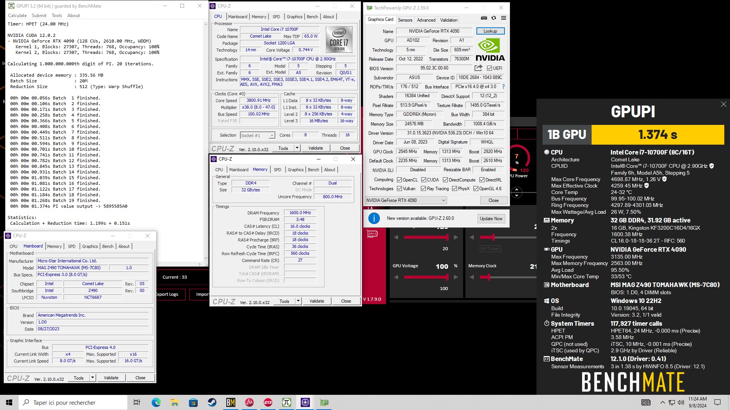Open SPD tab in CPU-Z Memory window
730x410 pixels.
click(x=278, y=170)
